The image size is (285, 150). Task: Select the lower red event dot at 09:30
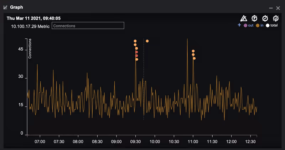click(x=136, y=56)
